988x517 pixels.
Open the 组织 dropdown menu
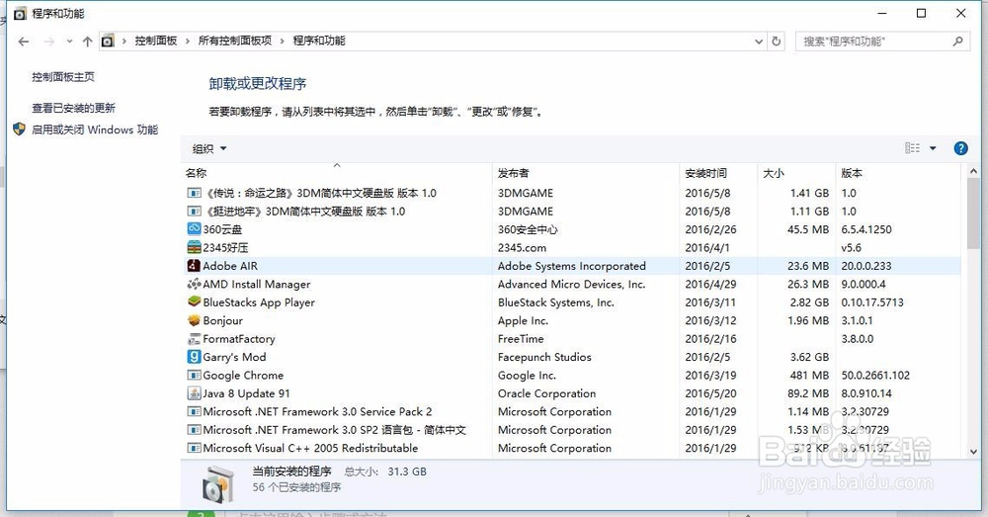point(209,149)
